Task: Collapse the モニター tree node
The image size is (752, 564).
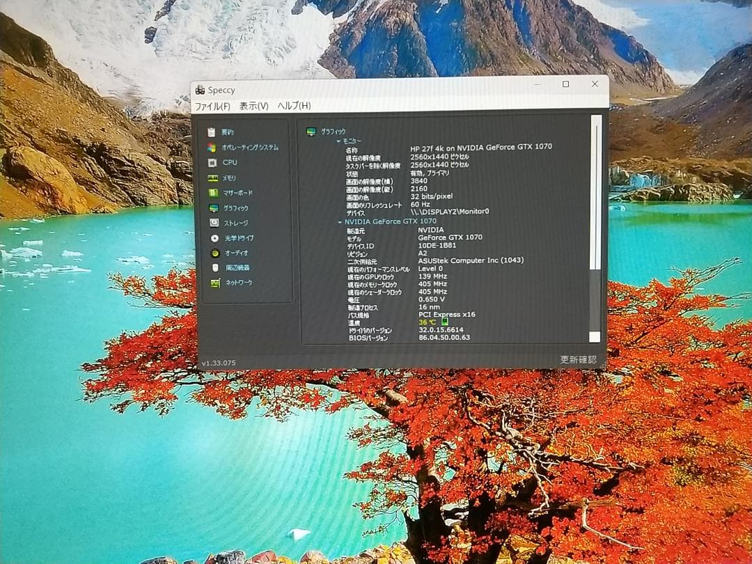Action: (x=338, y=141)
